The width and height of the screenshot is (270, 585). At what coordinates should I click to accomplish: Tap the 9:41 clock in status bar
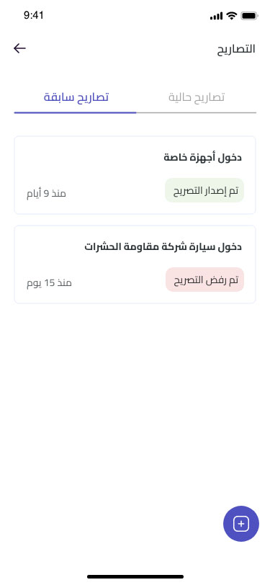34,15
